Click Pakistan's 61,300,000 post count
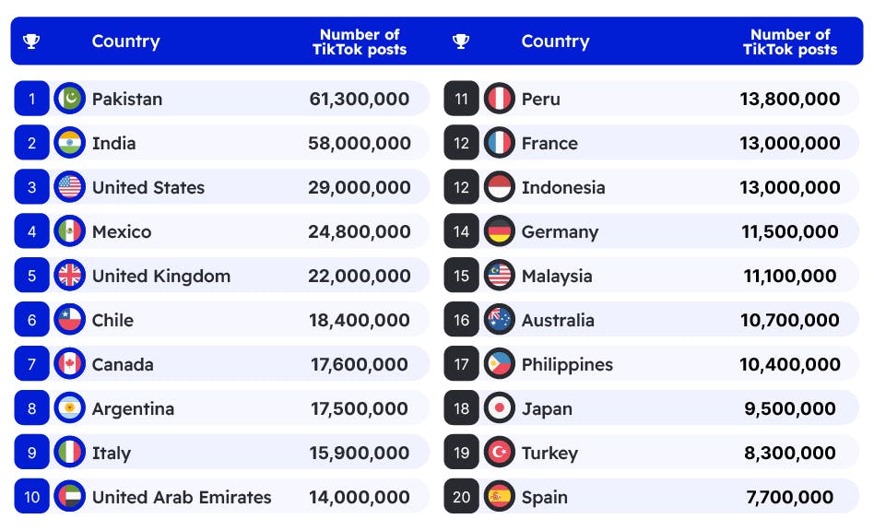Screen dimensions: 874x531 [360, 99]
